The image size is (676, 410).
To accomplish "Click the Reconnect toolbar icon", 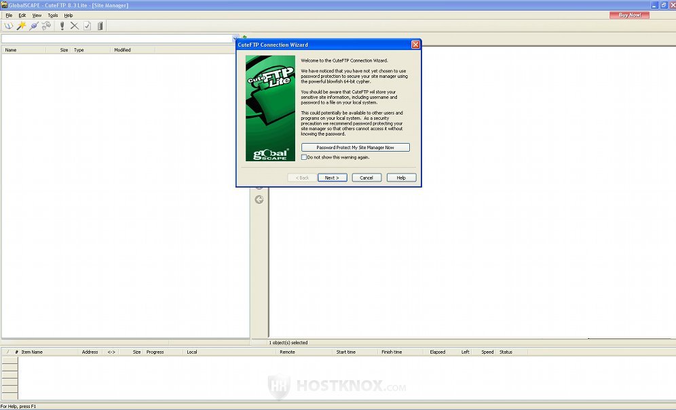I will tap(46, 26).
